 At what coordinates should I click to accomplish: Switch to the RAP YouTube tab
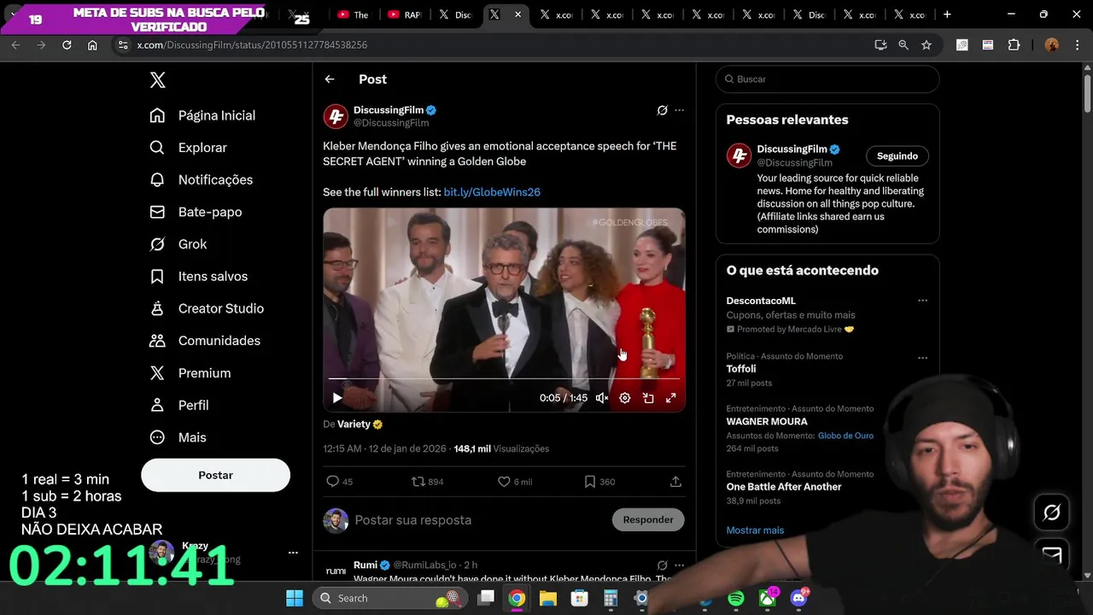(x=405, y=15)
